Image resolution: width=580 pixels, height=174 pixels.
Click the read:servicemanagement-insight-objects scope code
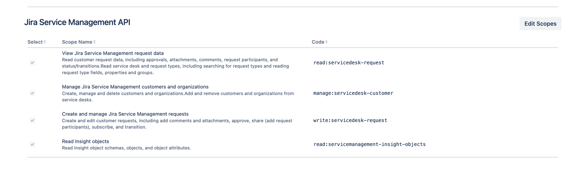pos(369,144)
